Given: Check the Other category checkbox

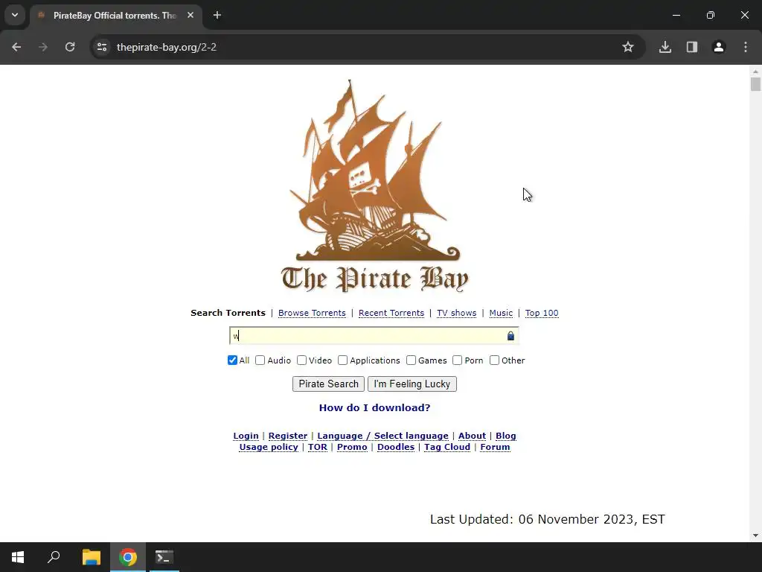Looking at the screenshot, I should (494, 360).
